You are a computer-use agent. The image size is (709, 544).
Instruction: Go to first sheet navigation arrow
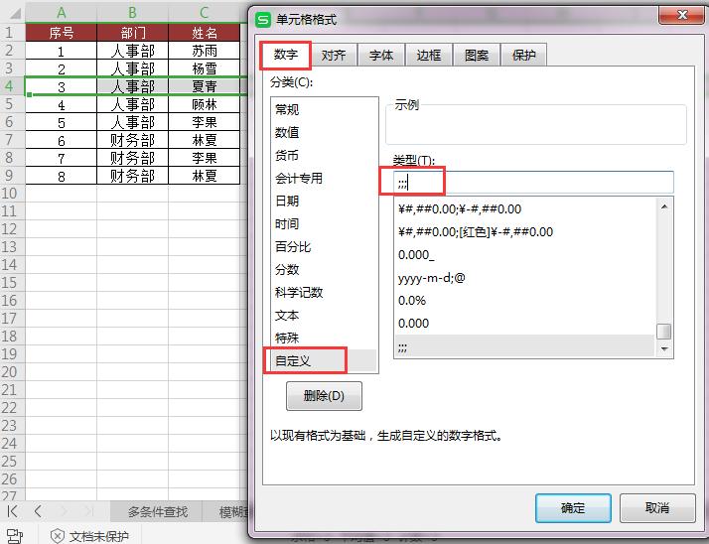point(12,511)
